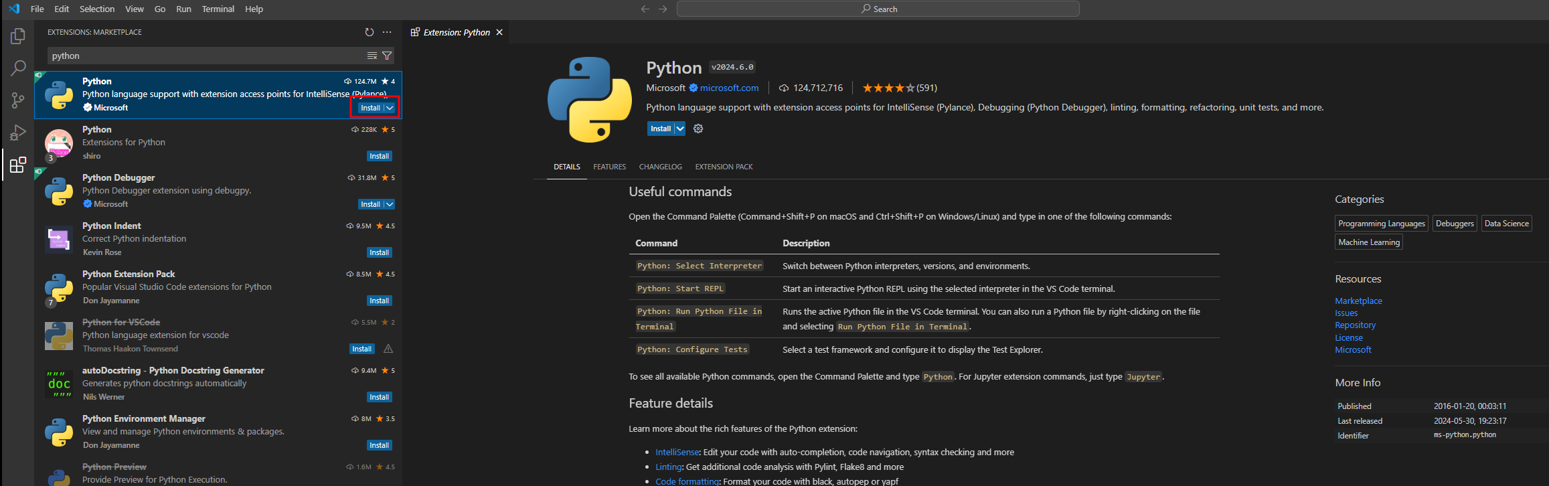Click the Python Debugger extension icon
Viewport: 1549px width, 486px height.
pos(59,191)
